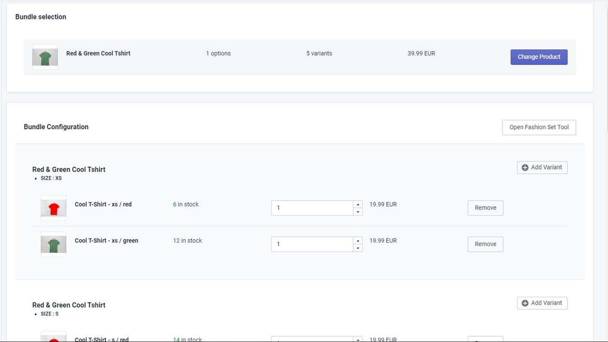
Task: Click the product thumbnail in Bundle selection
Action: (x=45, y=57)
